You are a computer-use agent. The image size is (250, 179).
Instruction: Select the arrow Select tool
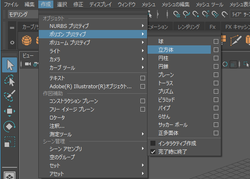pyautogui.click(x=10, y=65)
